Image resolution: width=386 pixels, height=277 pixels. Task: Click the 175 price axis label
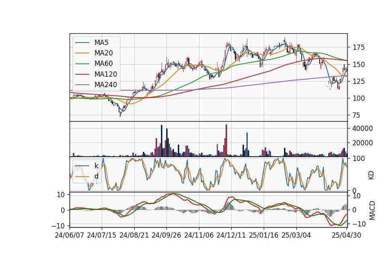(x=359, y=47)
